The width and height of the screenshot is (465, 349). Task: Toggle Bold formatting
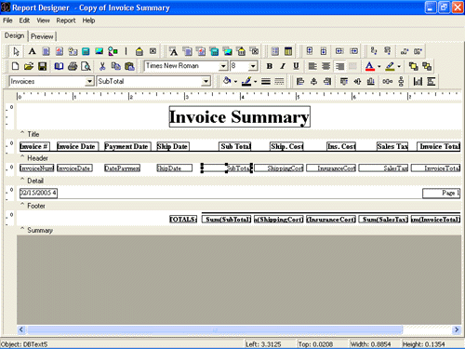(x=270, y=66)
